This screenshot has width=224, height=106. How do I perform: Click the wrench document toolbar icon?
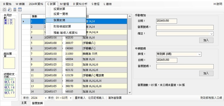coord(9,10)
